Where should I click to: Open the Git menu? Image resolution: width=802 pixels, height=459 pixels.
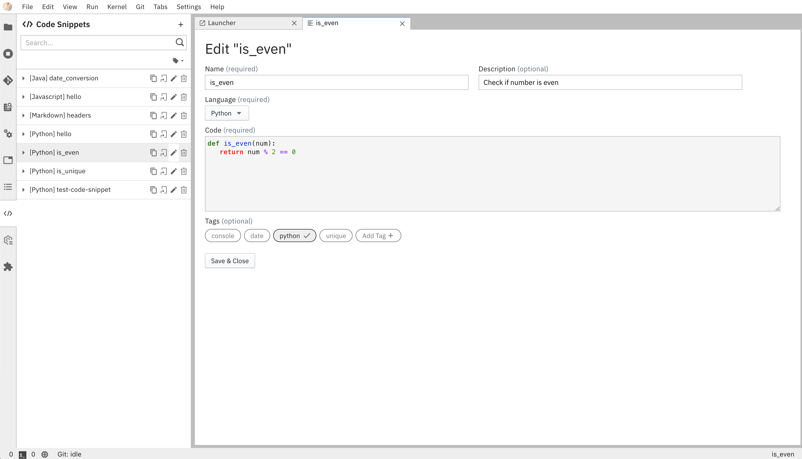140,7
